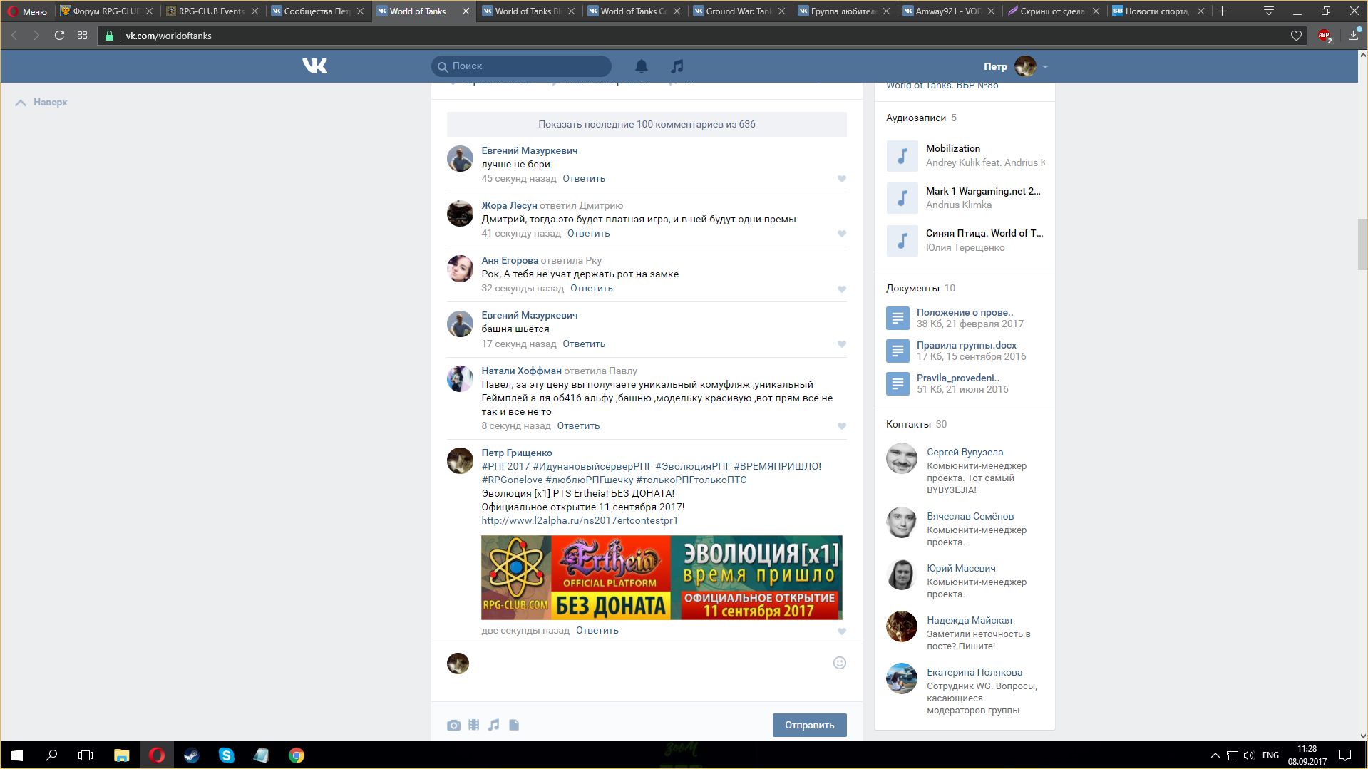Open 'Положение о прове..' document icon
This screenshot has height=769, width=1368.
898,318
